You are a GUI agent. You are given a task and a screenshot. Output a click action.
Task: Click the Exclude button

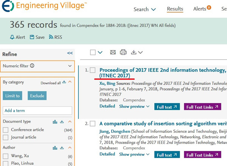click(x=37, y=96)
